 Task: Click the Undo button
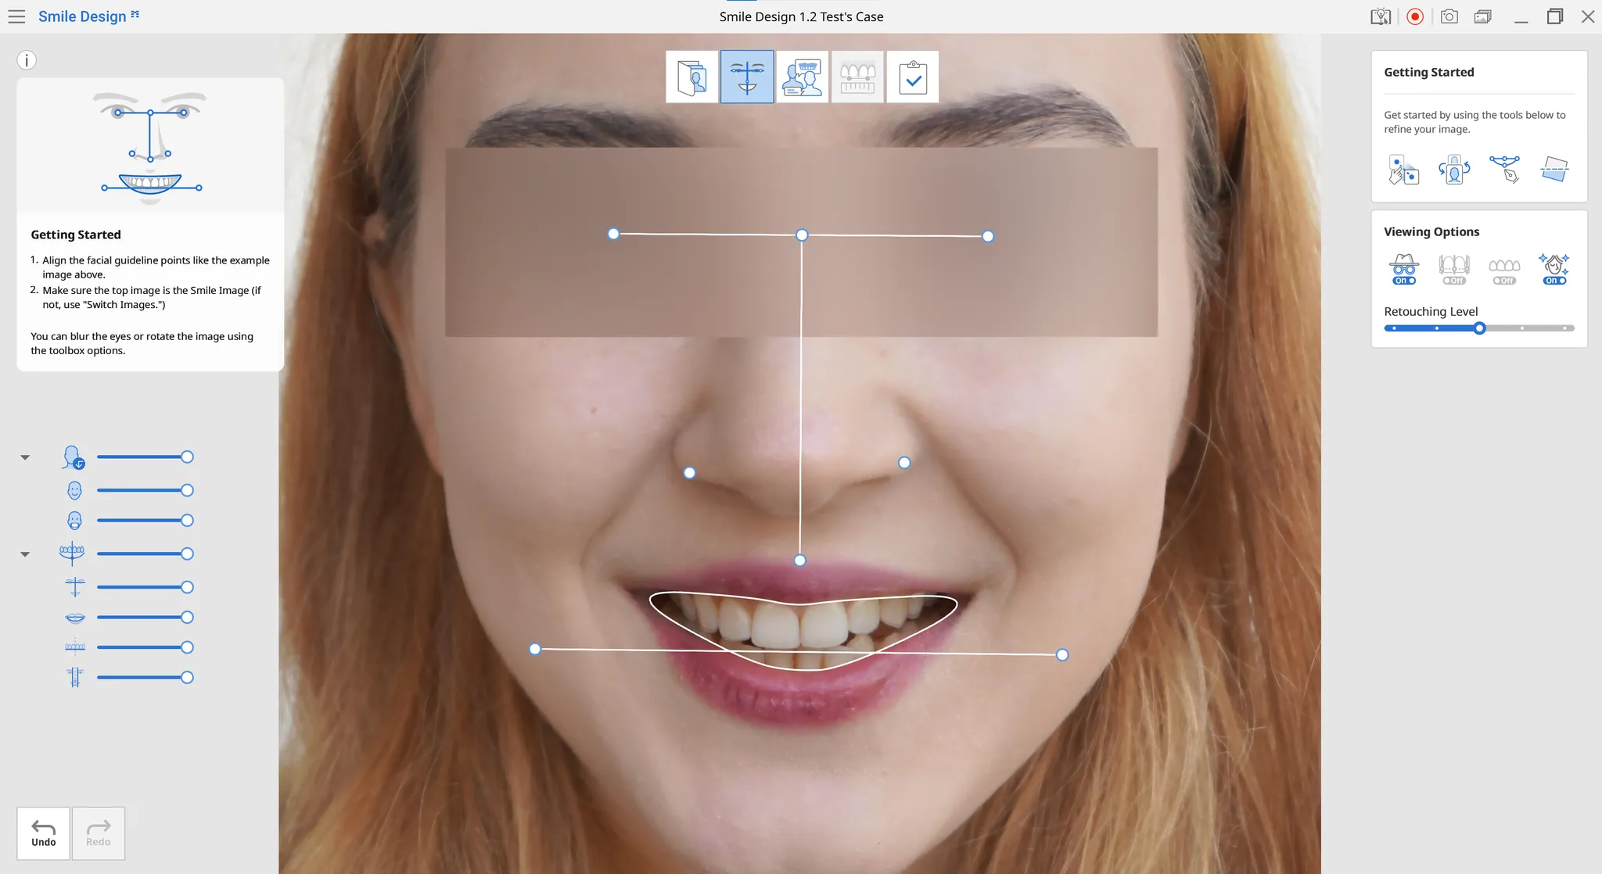pos(44,833)
